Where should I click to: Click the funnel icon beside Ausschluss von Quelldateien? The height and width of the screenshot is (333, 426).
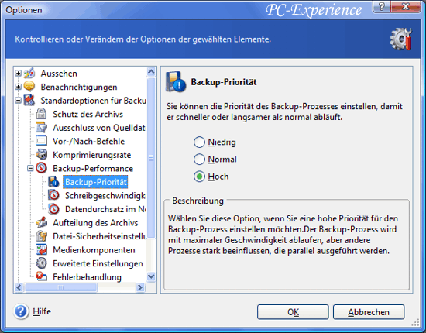click(x=41, y=127)
